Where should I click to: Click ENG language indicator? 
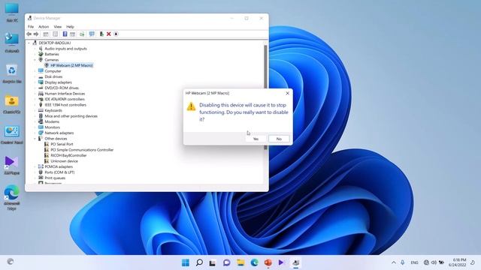coord(414,262)
